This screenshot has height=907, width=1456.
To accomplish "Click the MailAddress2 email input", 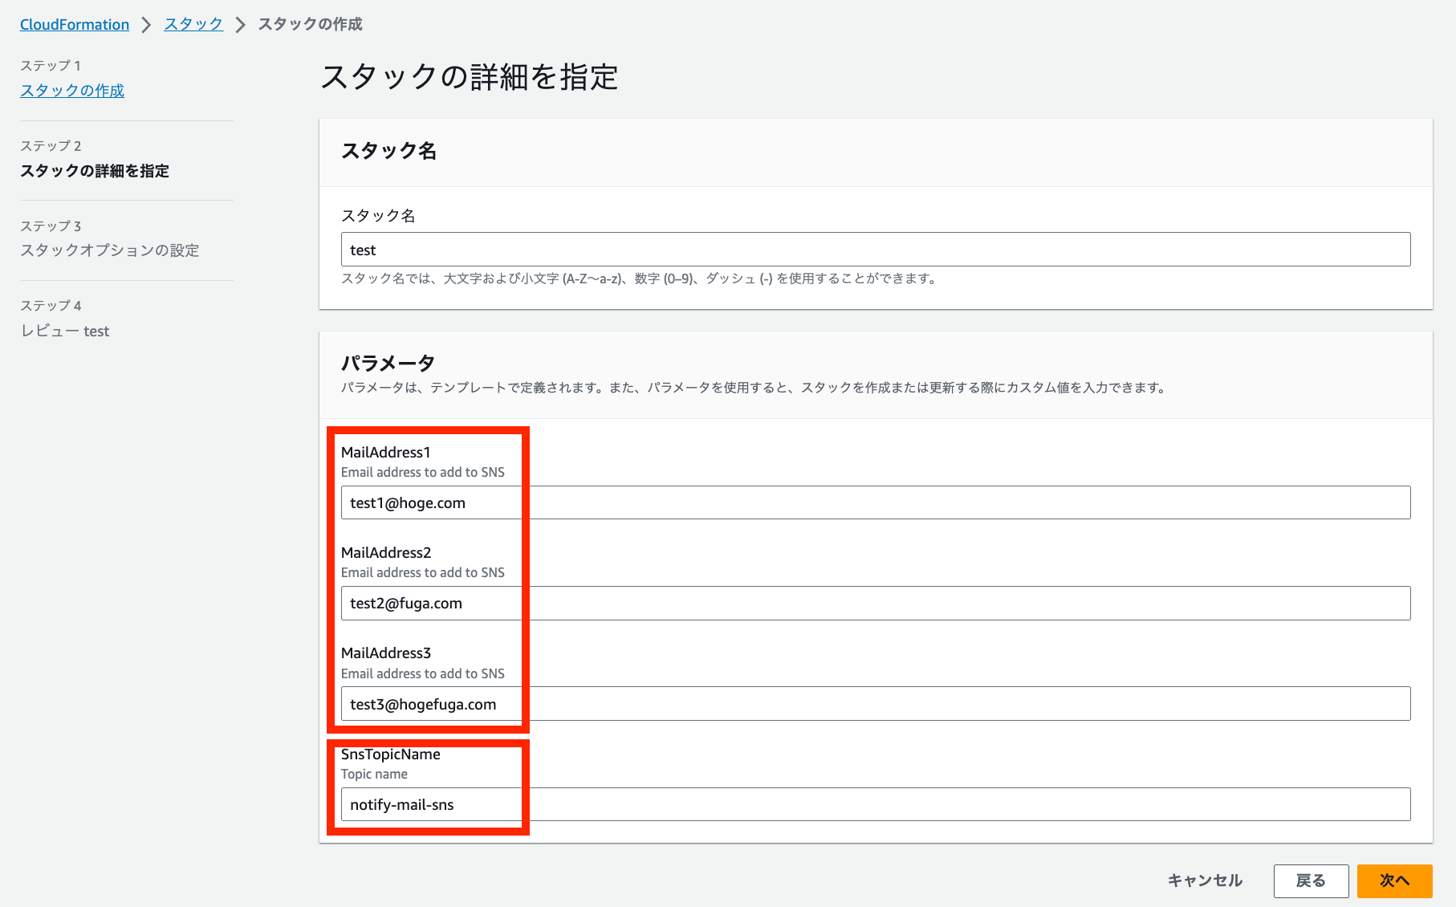I will tap(875, 603).
